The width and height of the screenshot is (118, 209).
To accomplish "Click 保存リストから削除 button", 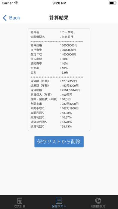I will (x=59, y=141).
